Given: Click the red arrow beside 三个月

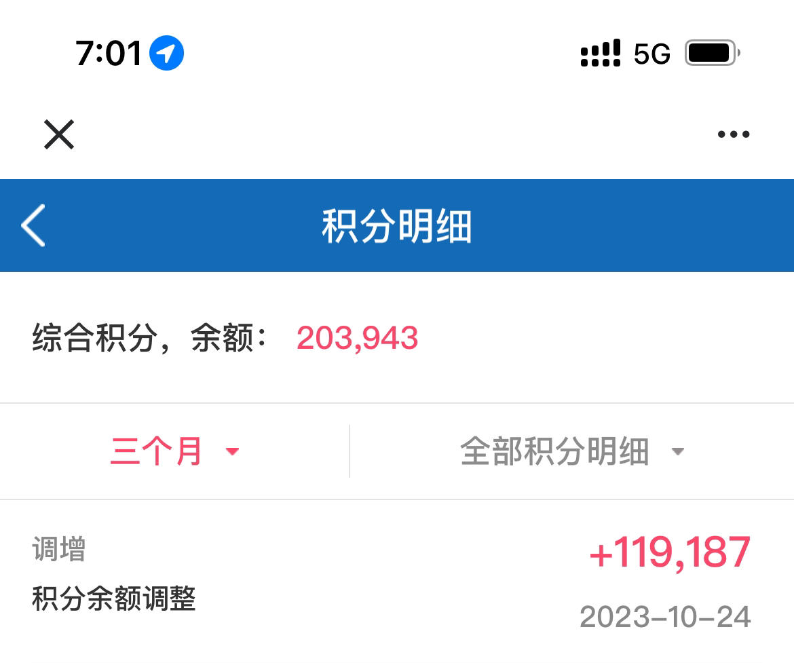Looking at the screenshot, I should (x=232, y=451).
